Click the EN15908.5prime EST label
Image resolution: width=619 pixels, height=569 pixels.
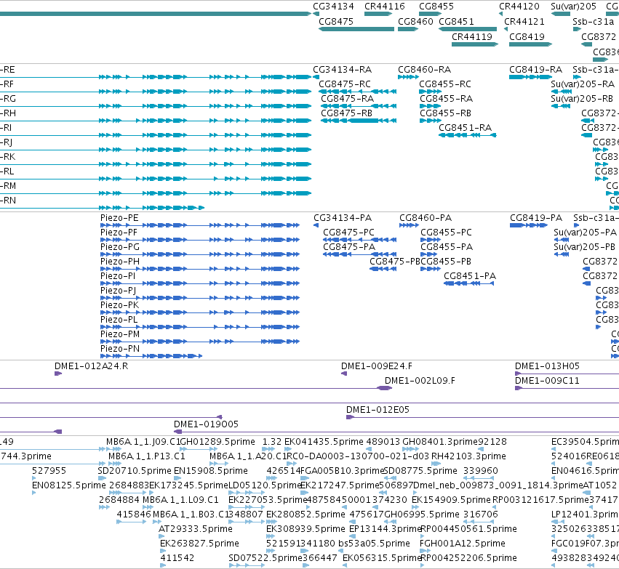tap(211, 471)
